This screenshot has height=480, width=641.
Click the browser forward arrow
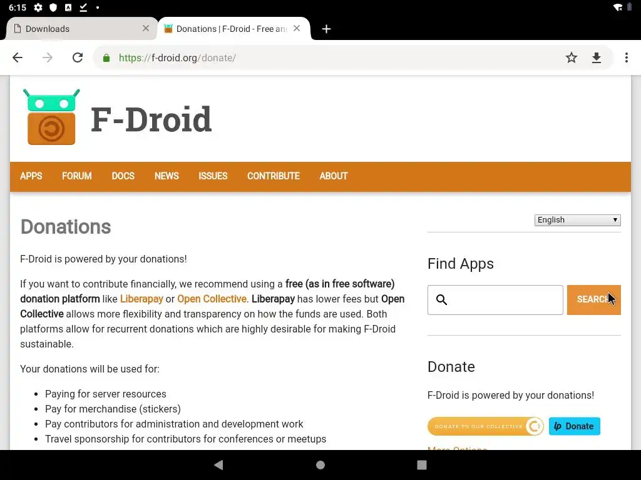48,57
